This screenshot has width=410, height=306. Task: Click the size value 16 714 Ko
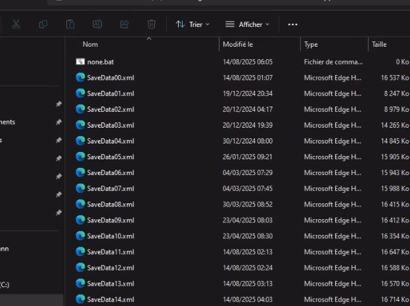click(x=395, y=299)
